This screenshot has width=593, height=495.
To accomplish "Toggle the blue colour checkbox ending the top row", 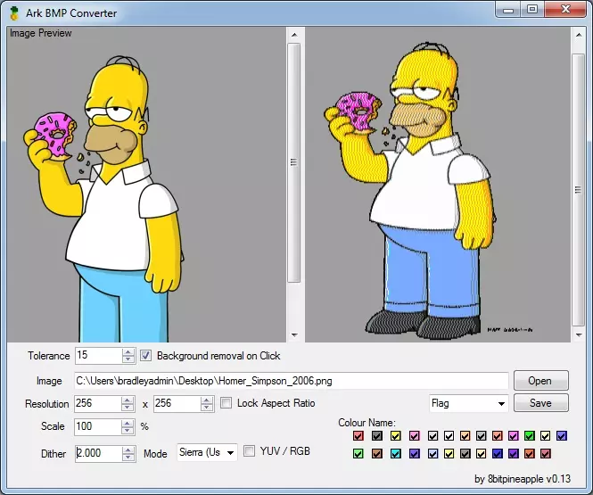I will 562,435.
